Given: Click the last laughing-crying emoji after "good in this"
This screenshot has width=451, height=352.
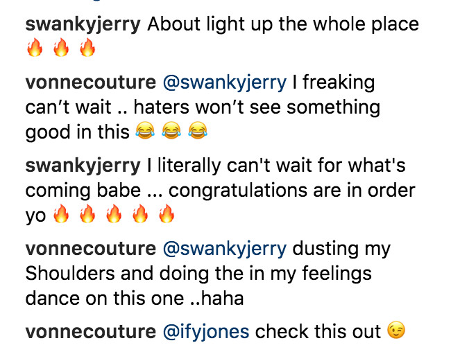Looking at the screenshot, I should 198,132.
